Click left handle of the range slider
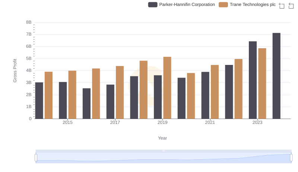Screen dimensions: 298x172 coord(36,158)
